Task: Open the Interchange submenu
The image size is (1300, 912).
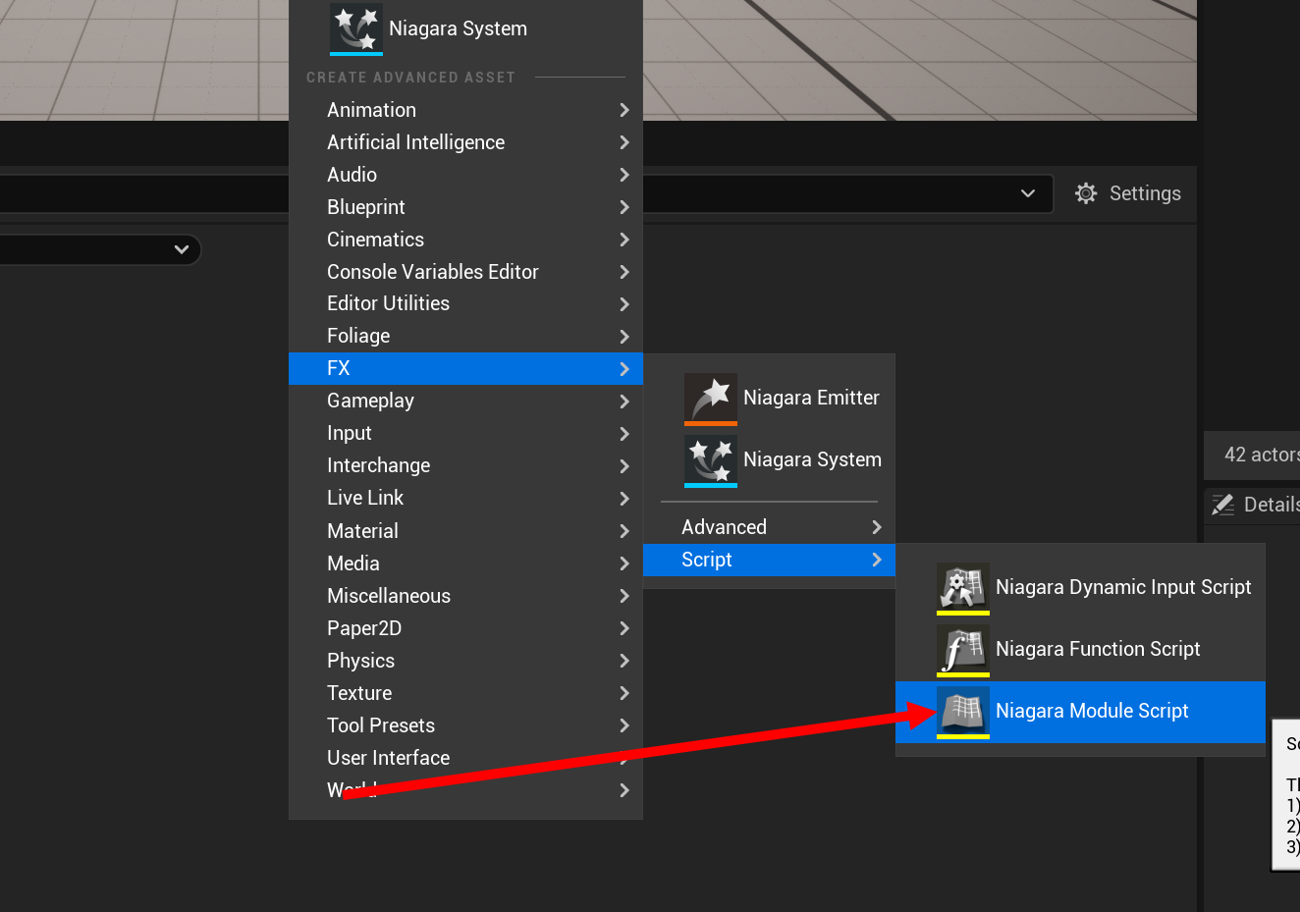Action: (466, 465)
